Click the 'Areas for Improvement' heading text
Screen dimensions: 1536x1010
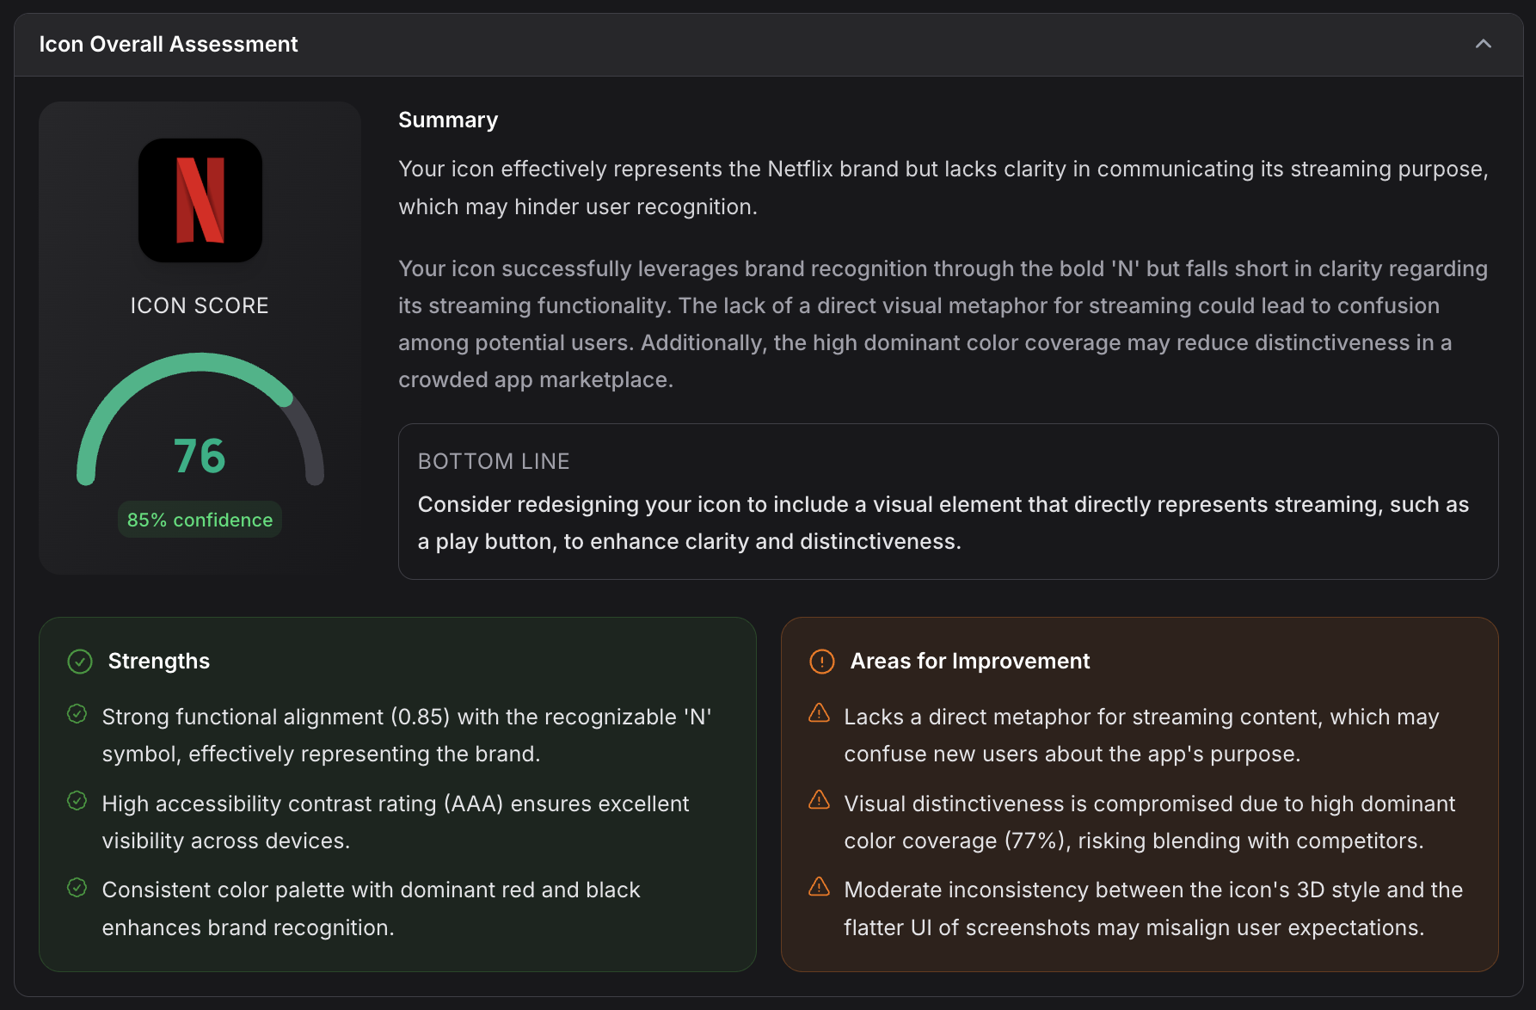970,661
